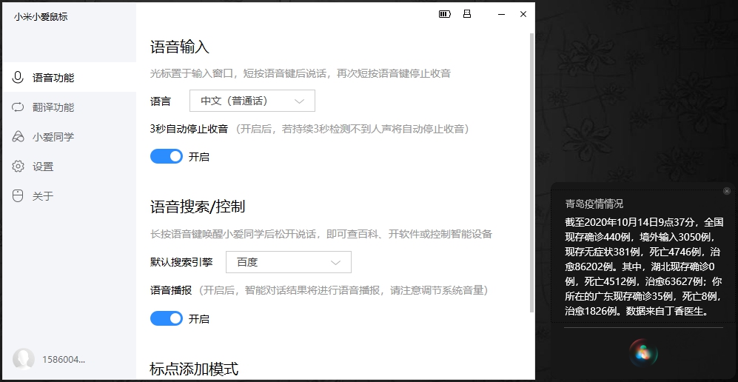The width and height of the screenshot is (738, 382).
Task: Click the gear icon beside 设置
Action: point(18,166)
